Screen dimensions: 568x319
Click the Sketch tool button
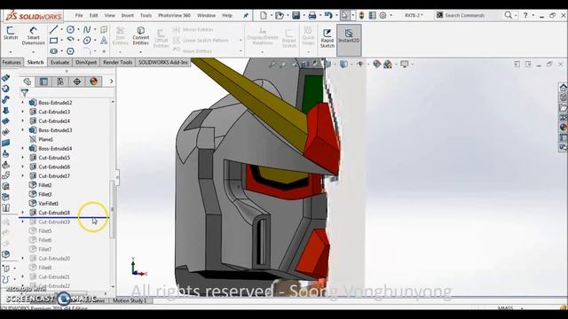[11, 34]
